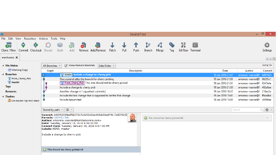
Task: Click the Description column header
Action: (135, 71)
